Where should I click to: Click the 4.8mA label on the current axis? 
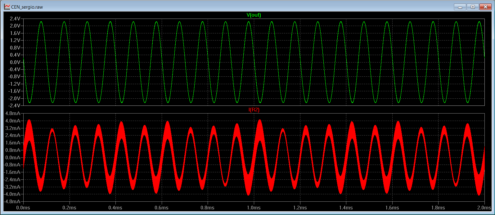(13, 114)
